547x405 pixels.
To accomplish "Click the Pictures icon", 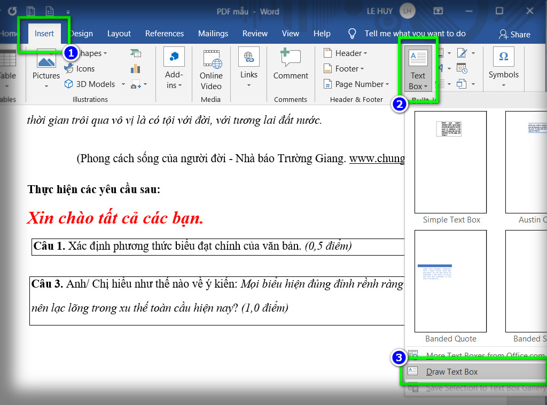I will tap(46, 58).
